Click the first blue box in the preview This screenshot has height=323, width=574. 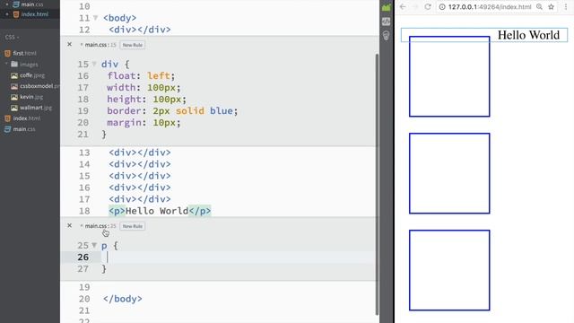pos(449,76)
